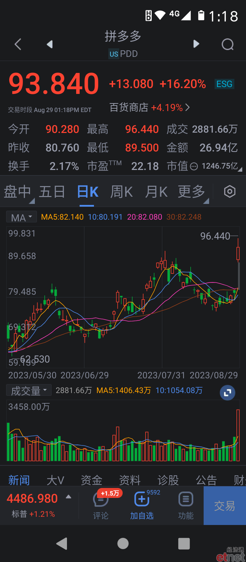
Task: Open the 资料 company info tab
Action: (130, 480)
